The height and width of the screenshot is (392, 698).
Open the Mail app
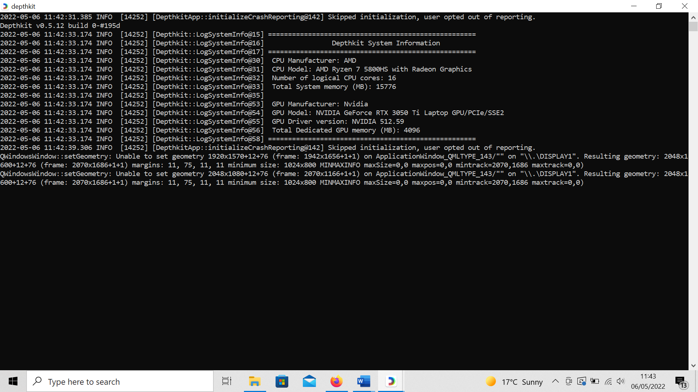click(309, 381)
